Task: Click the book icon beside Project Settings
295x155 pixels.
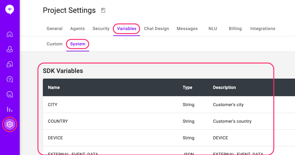Action: (x=103, y=11)
